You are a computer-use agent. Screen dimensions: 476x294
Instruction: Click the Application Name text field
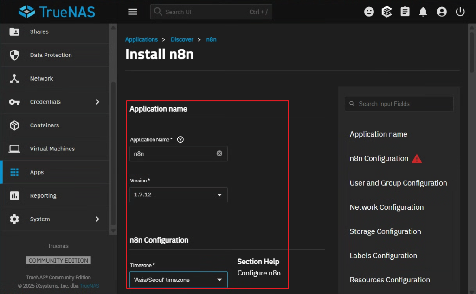tap(179, 153)
